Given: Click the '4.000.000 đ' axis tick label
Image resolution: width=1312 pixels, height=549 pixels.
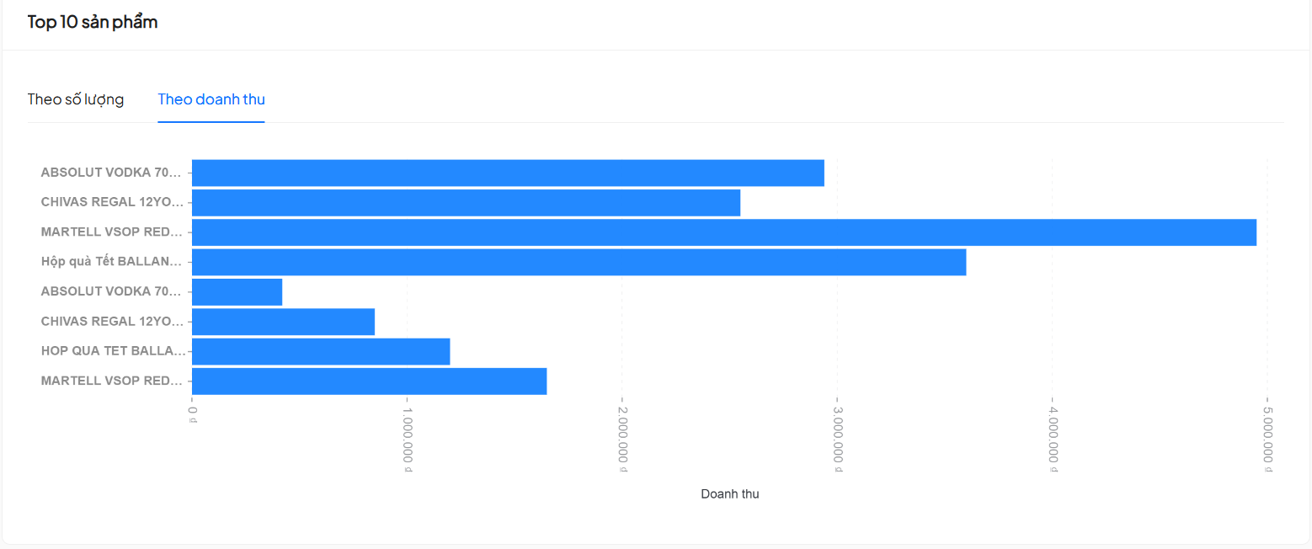Looking at the screenshot, I should coord(1052,440).
